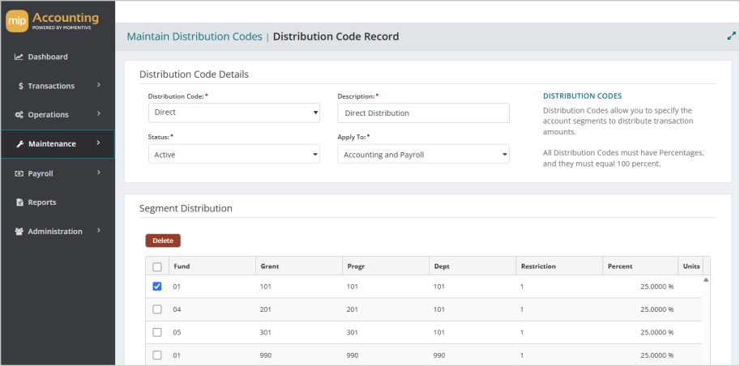Click the Administration users icon
Screen dimensions: 740x366
click(x=19, y=232)
